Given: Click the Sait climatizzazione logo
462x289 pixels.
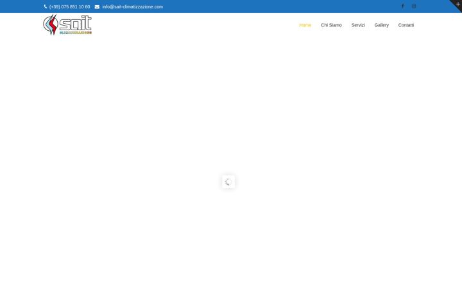Looking at the screenshot, I should (x=67, y=25).
